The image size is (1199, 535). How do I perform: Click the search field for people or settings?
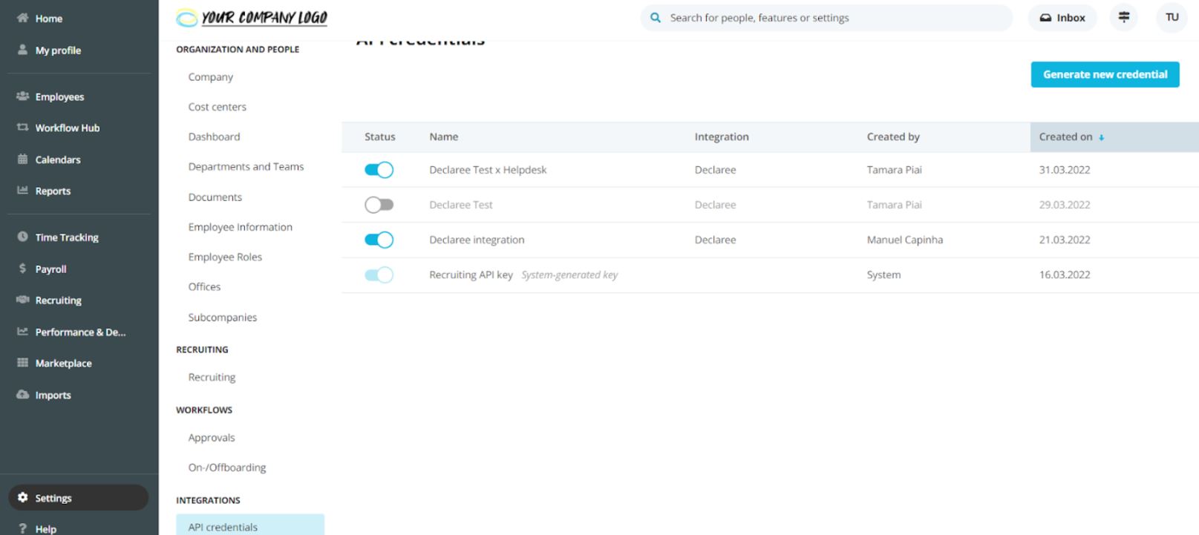(832, 18)
